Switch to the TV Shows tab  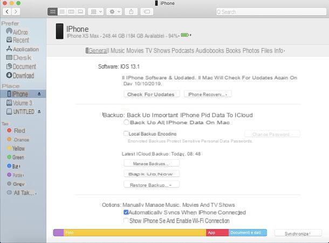coord(158,51)
